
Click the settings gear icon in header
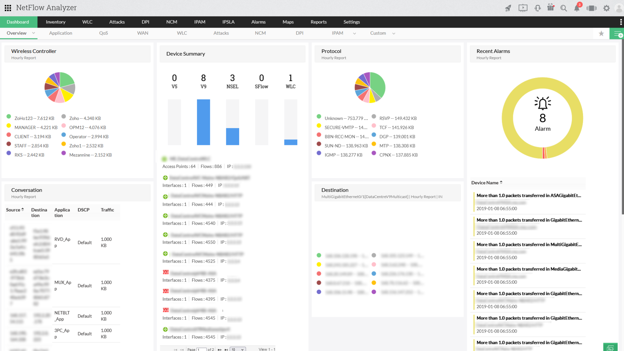606,8
